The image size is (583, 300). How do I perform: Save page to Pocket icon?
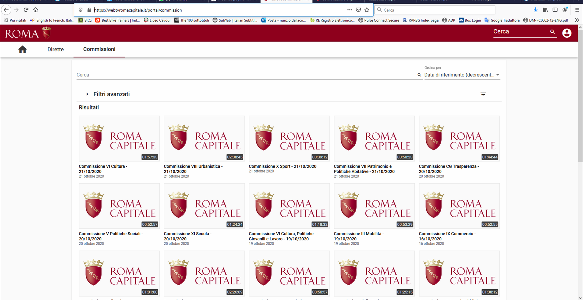point(358,10)
